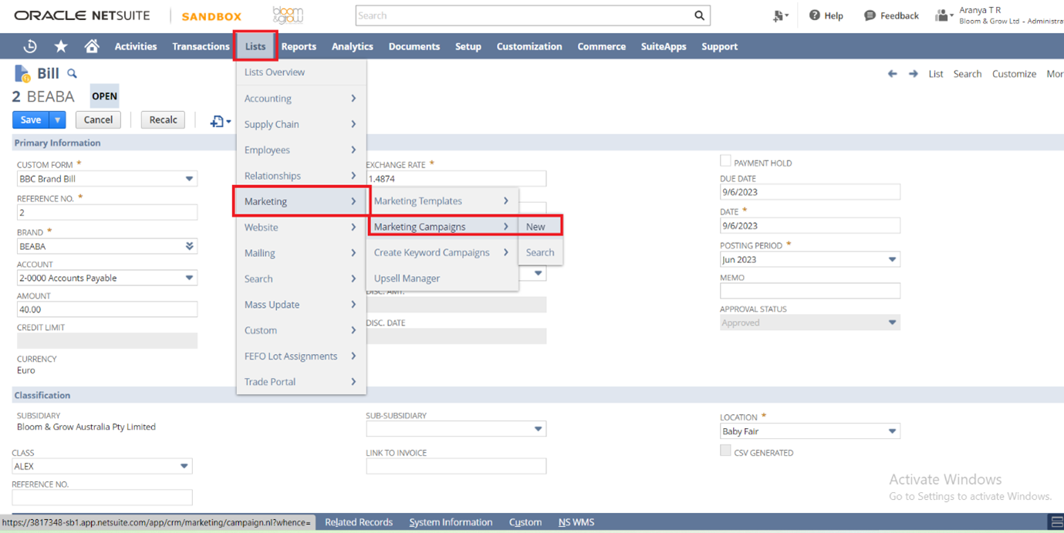Screen dimensions: 1064x533
Task: Go to the Home house icon
Action: (92, 46)
